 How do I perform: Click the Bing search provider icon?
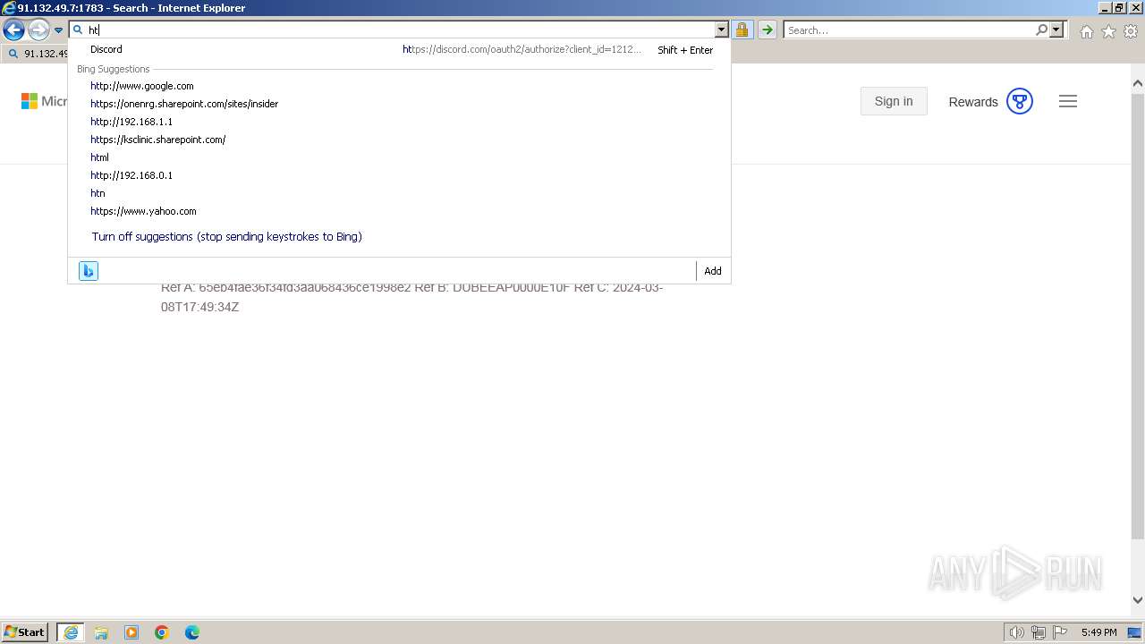pyautogui.click(x=89, y=271)
